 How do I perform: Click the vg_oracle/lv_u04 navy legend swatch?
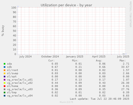[x=5, y=96]
